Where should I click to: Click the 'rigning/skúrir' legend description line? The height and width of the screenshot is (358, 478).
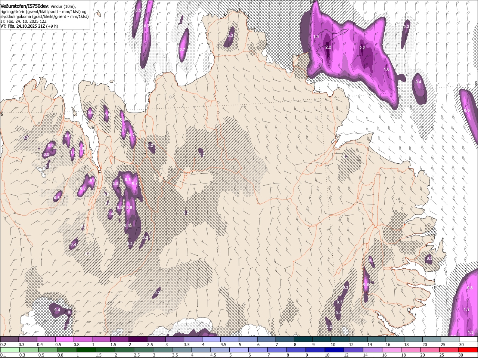(43, 12)
